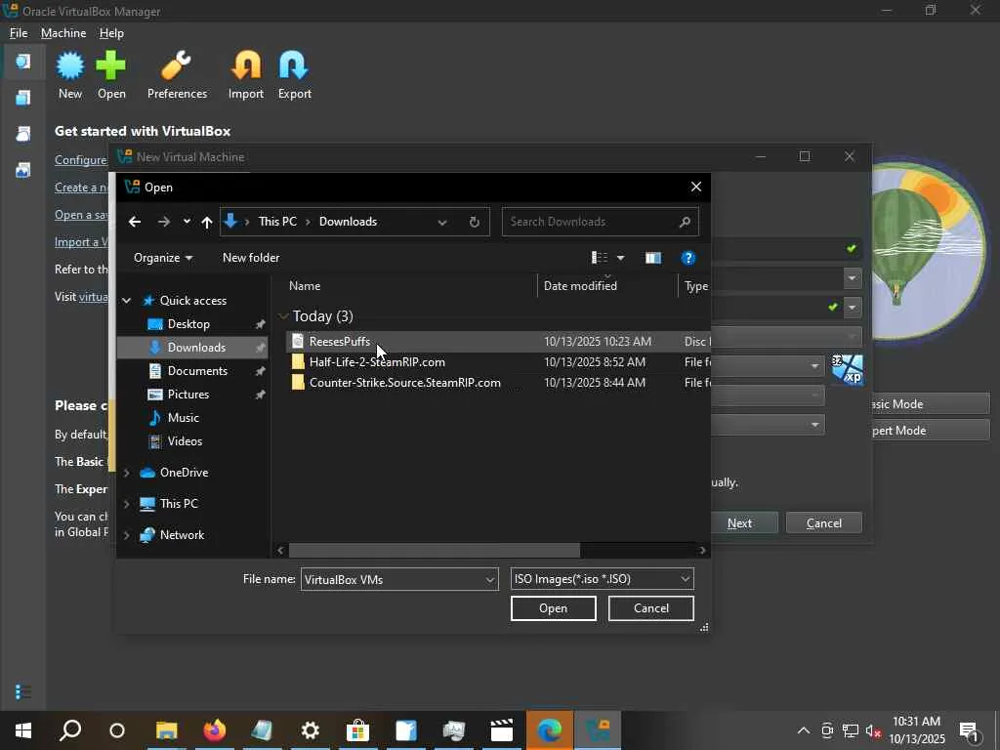This screenshot has height=750, width=1000.
Task: Open Videos folder in navigation pane
Action: [185, 441]
